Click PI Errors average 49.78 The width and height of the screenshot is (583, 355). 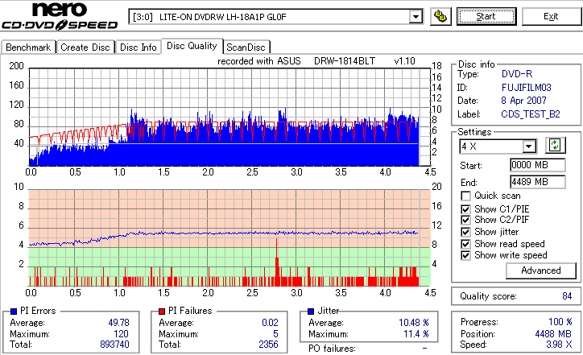pyautogui.click(x=118, y=323)
